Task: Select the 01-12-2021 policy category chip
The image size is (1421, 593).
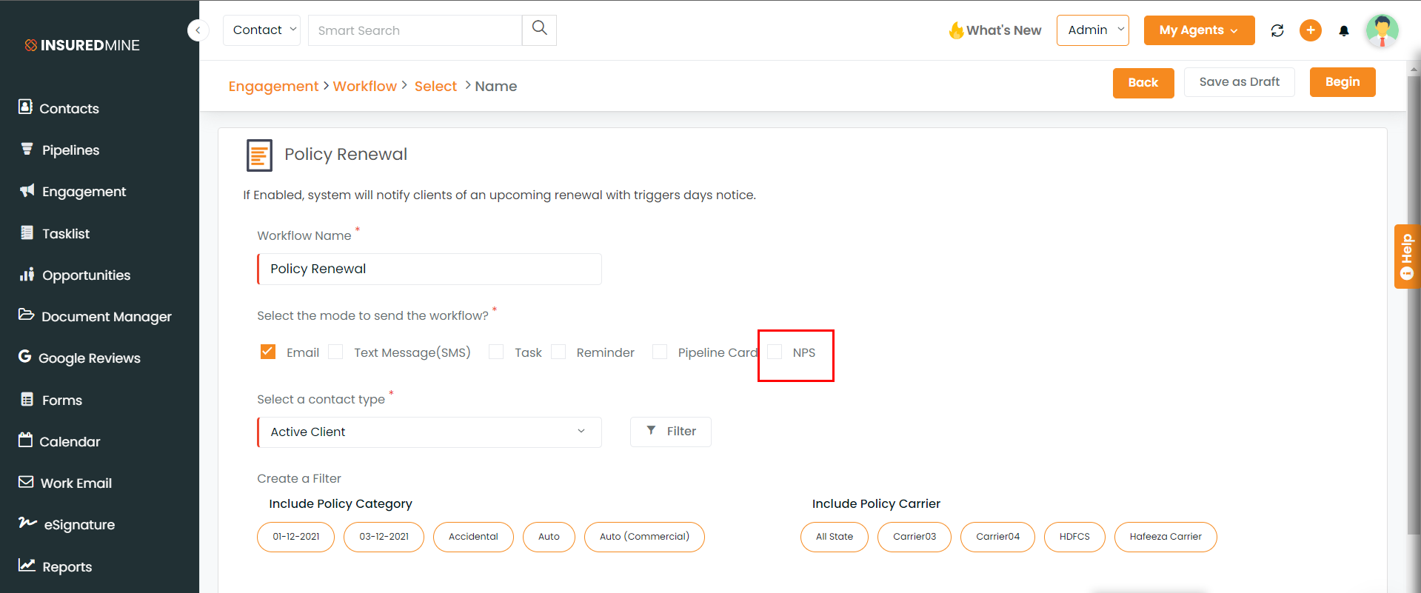Action: tap(295, 537)
